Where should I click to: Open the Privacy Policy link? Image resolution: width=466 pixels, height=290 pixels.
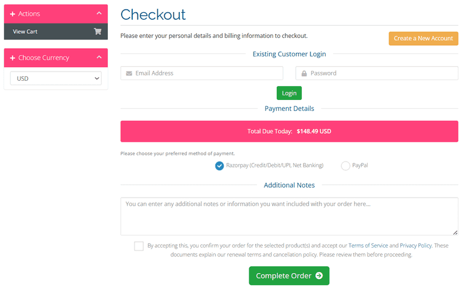[x=415, y=245]
